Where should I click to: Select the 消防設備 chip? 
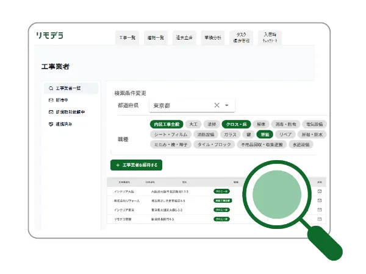(206, 135)
